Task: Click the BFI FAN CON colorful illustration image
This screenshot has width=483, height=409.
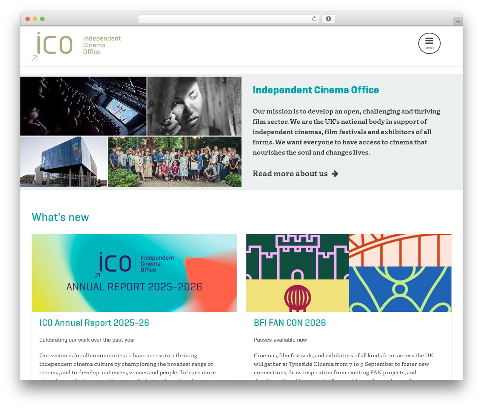Action: coord(349,273)
